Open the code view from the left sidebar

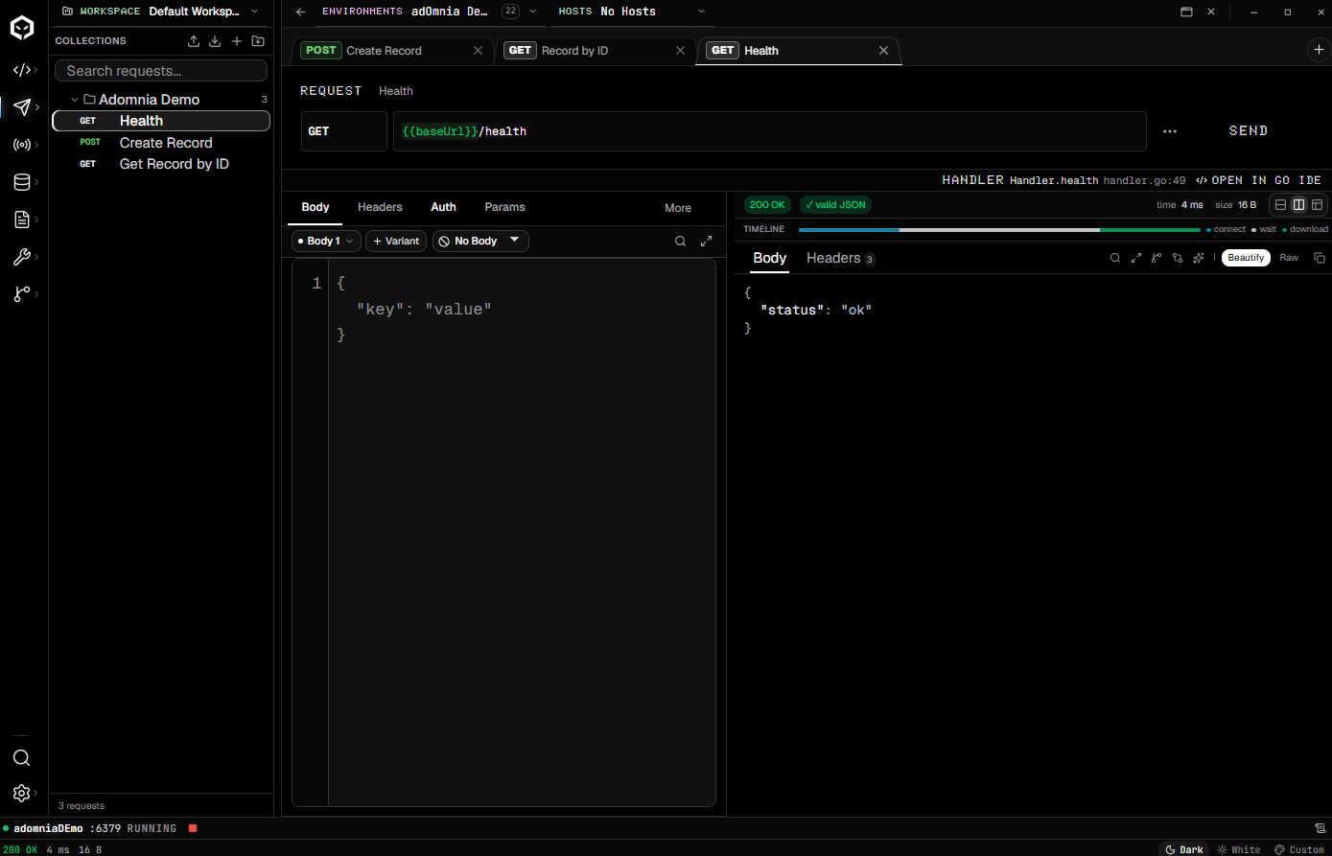coord(22,70)
